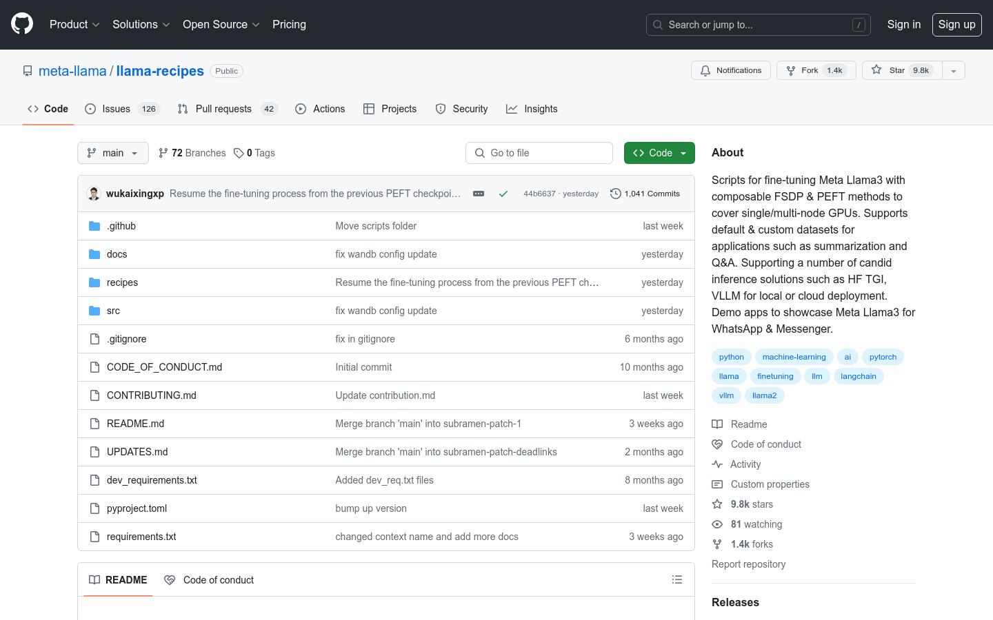Click the pyproject.toml file icon
This screenshot has height=620, width=993.
click(94, 508)
